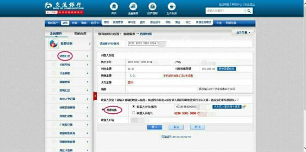Select 贷款 in navigation bar

coord(75,23)
